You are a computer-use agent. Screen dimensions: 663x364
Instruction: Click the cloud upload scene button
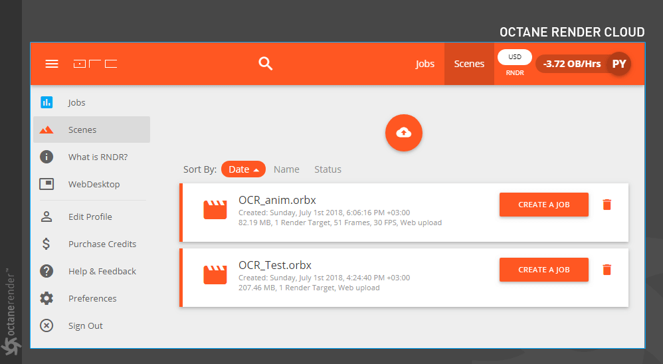click(x=404, y=133)
